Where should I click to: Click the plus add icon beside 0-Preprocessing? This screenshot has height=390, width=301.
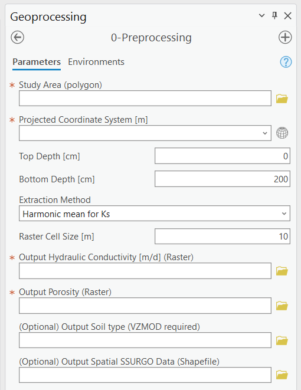(x=285, y=38)
